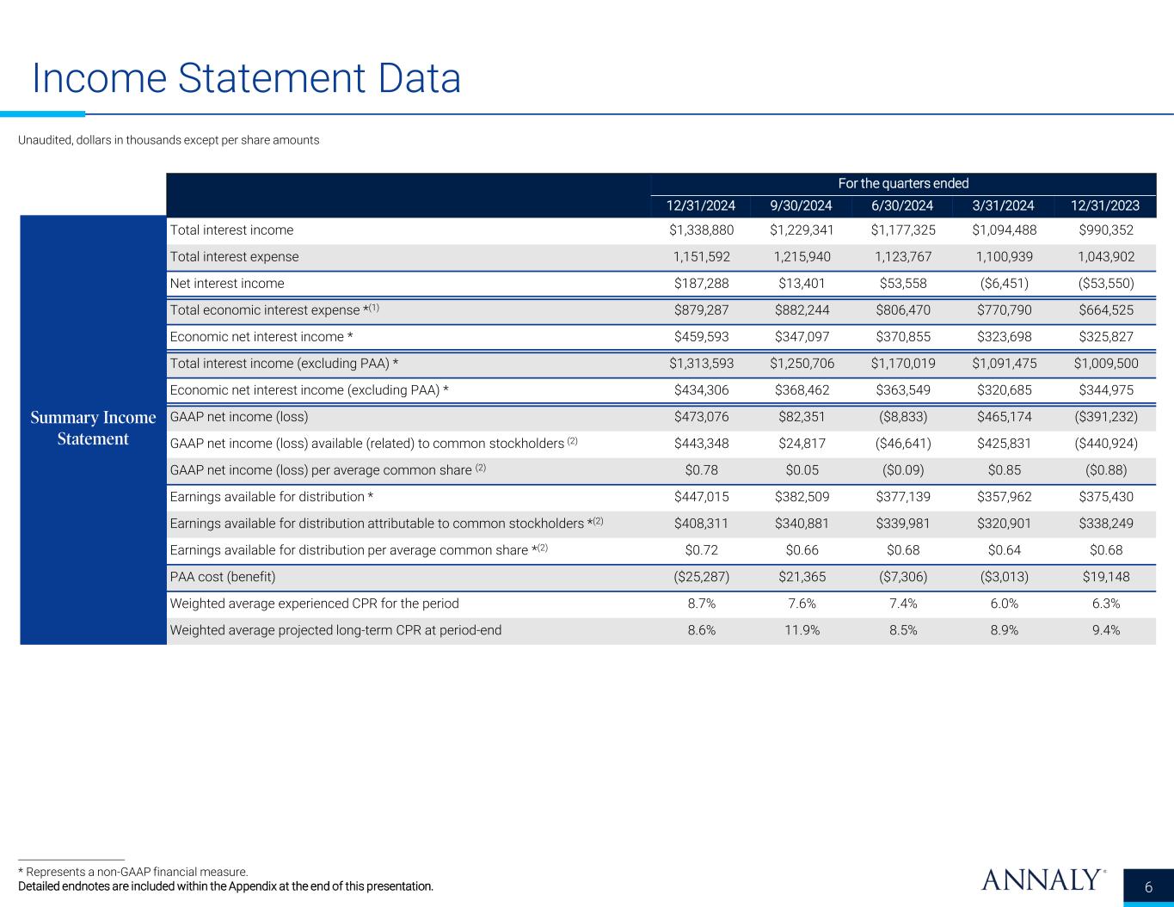This screenshot has width=1174, height=907.
Task: Click the non-GAAP financial measure footnote
Action: 133,872
